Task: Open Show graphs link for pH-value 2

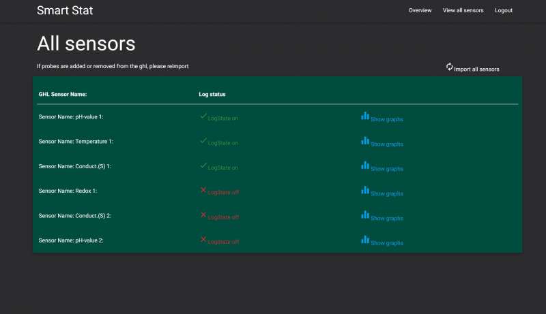Action: tap(386, 243)
